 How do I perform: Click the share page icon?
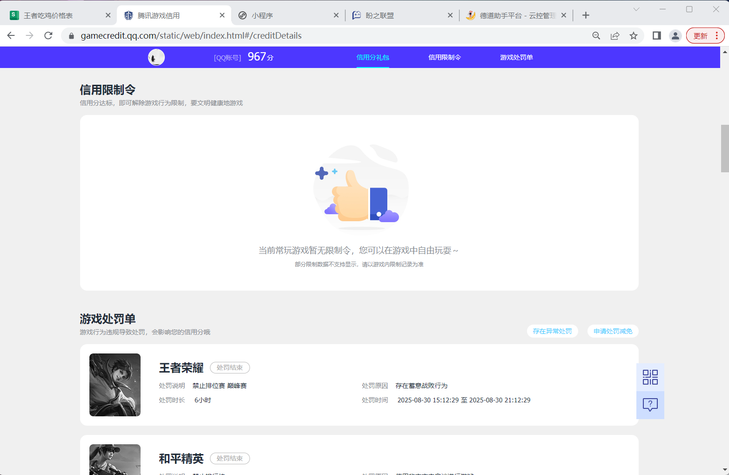coord(615,36)
